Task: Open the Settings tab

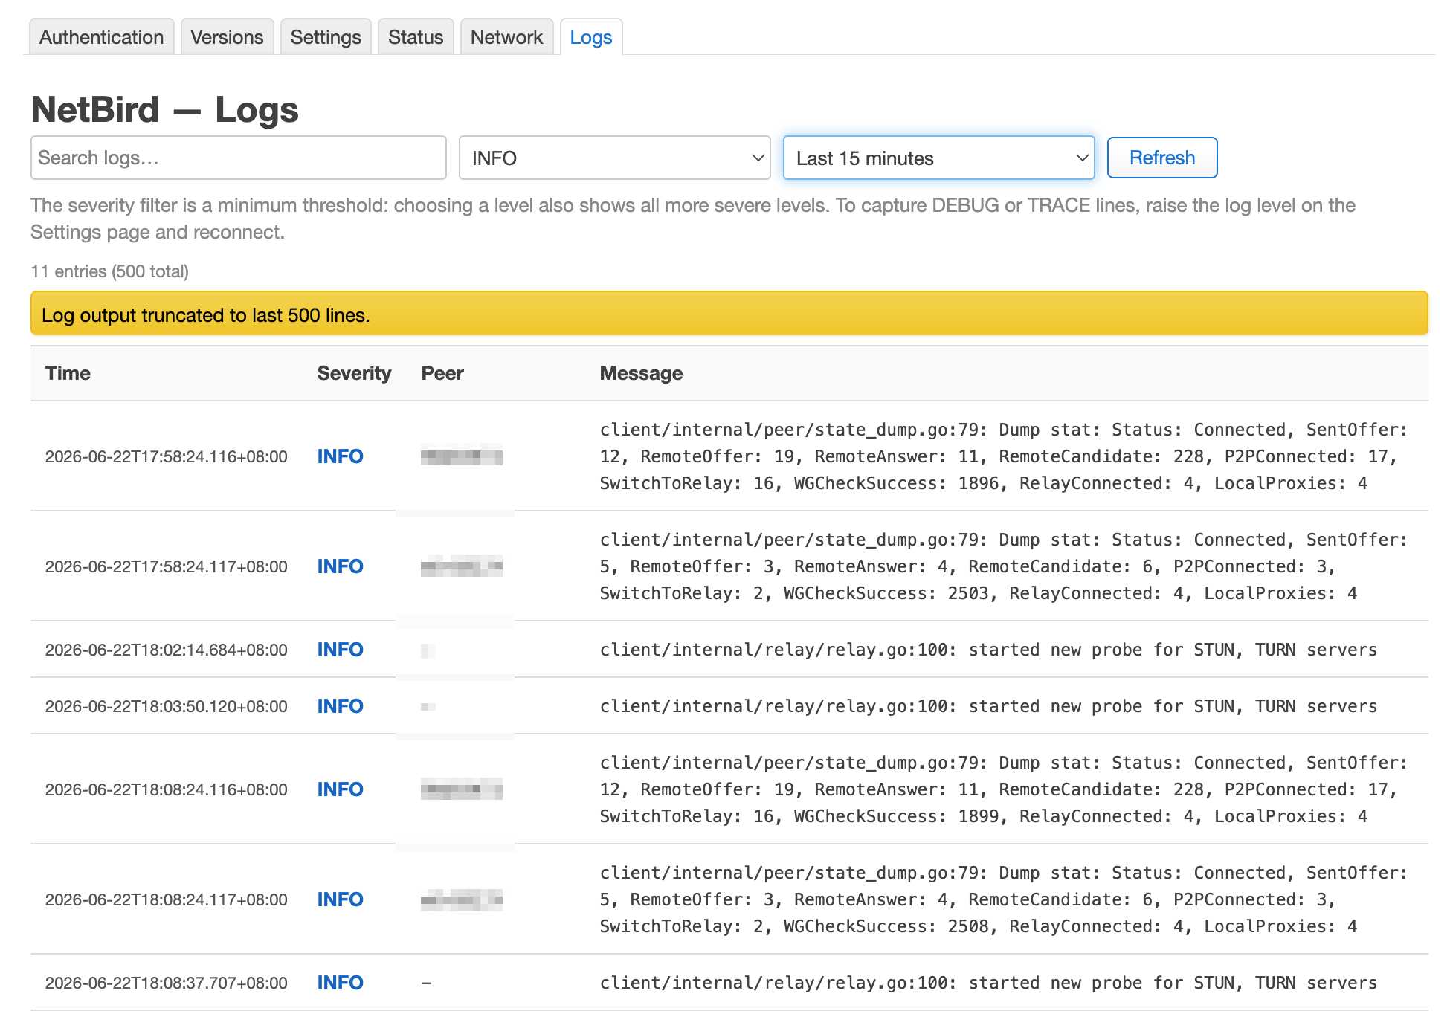Action: point(326,37)
